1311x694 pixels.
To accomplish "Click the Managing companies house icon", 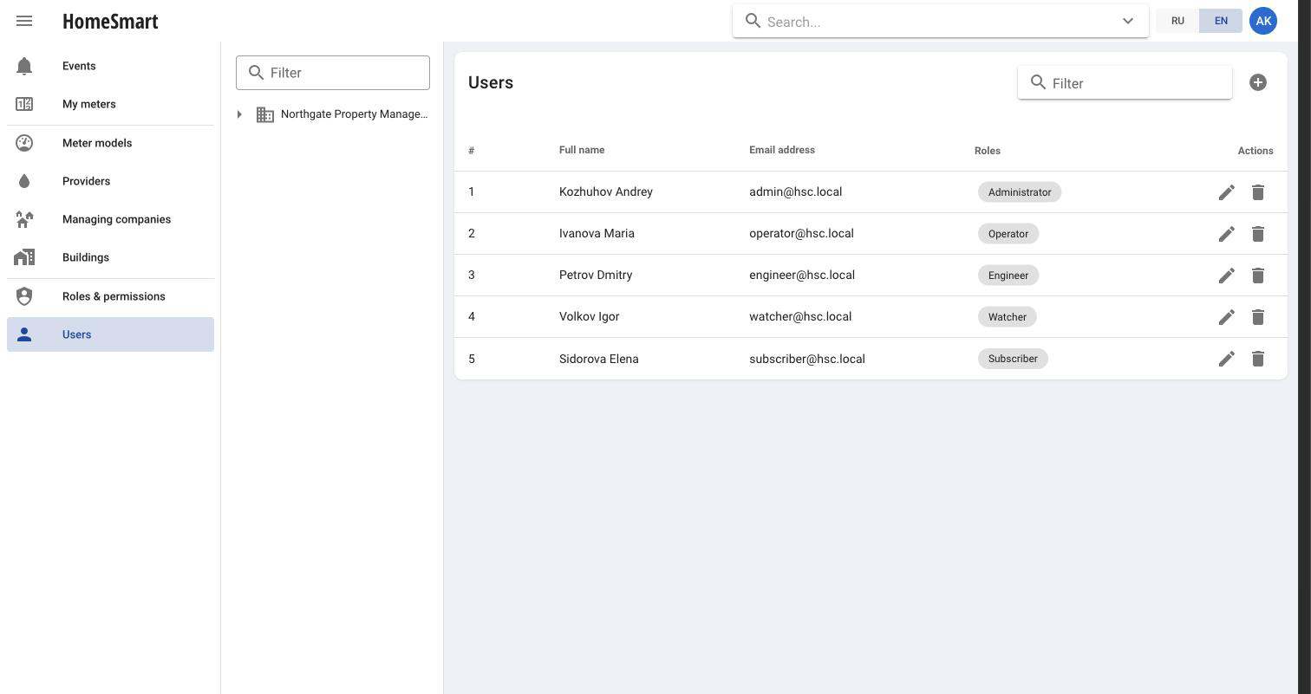I will click(24, 219).
